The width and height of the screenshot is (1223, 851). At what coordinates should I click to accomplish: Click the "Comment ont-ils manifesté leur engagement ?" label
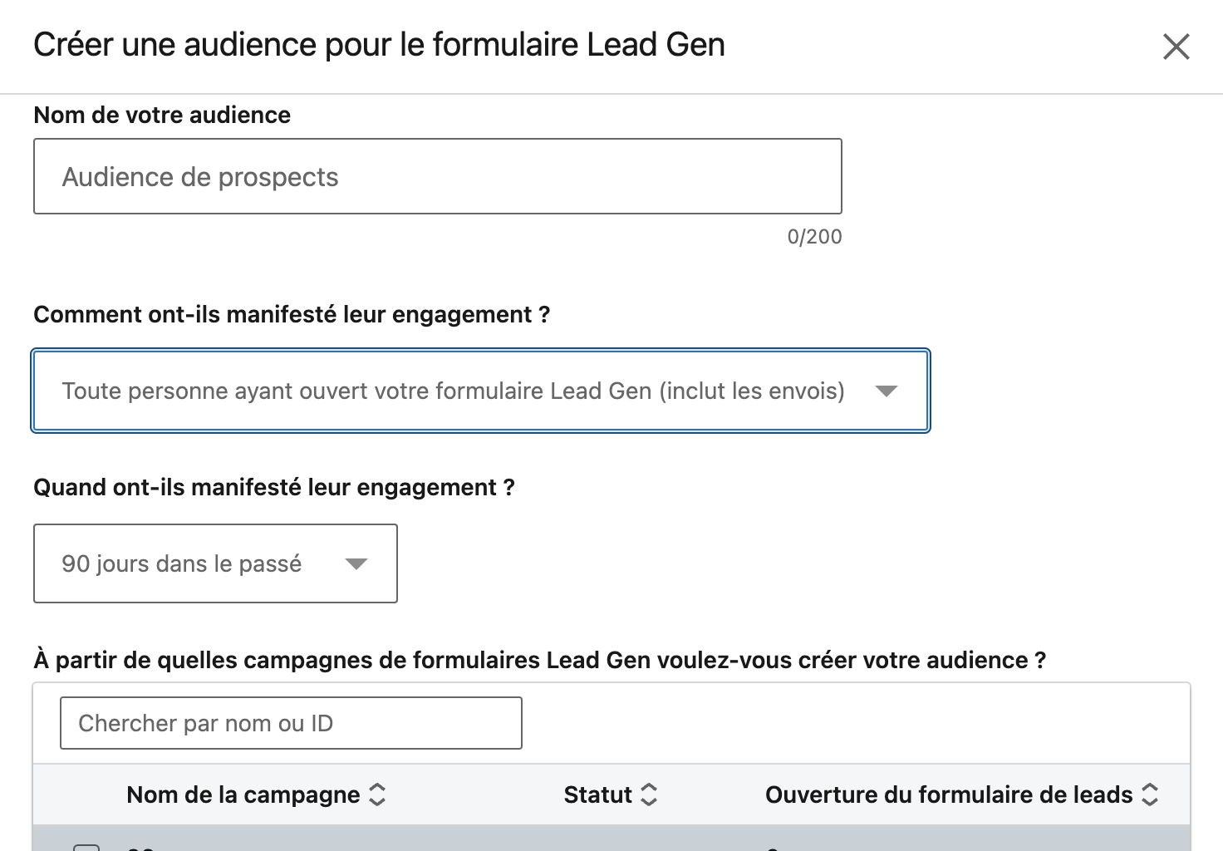[x=292, y=314]
